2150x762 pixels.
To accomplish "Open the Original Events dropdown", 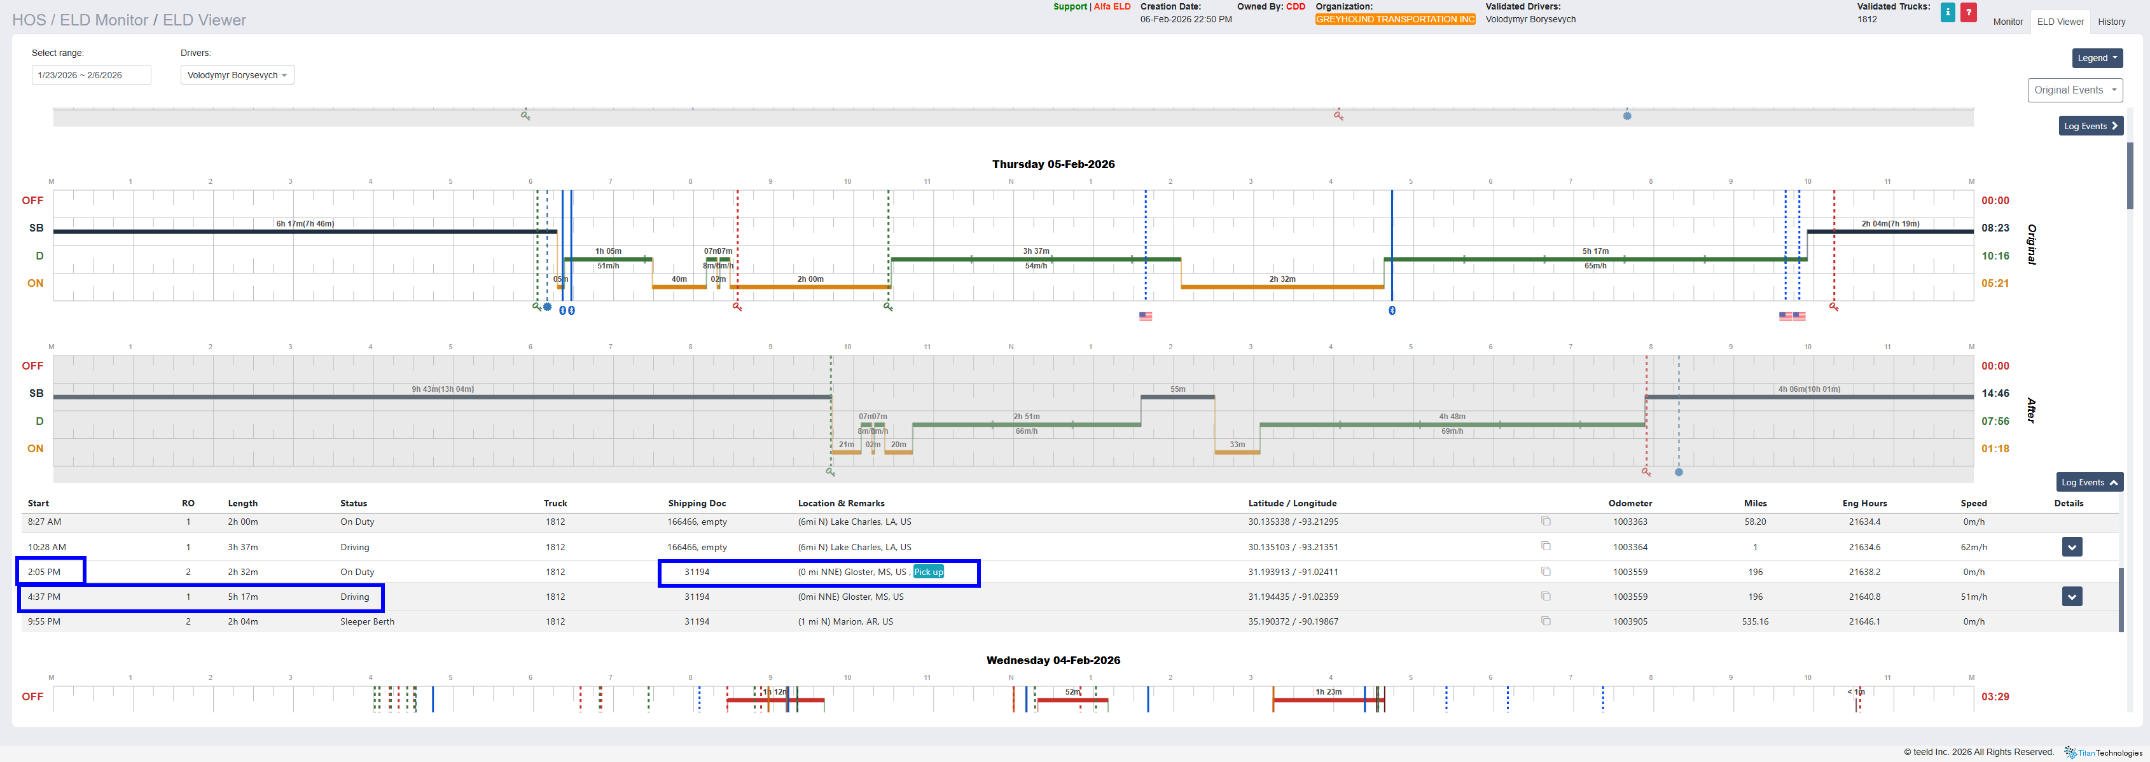I will click(2074, 90).
